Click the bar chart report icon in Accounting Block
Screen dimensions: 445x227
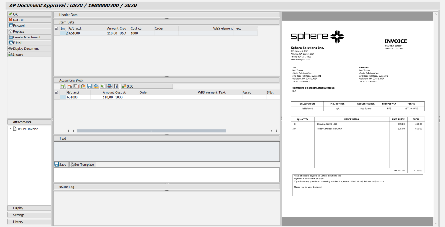(116, 86)
